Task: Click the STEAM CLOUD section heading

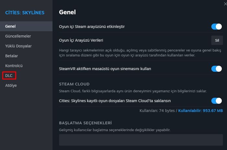Action: pyautogui.click(x=74, y=84)
